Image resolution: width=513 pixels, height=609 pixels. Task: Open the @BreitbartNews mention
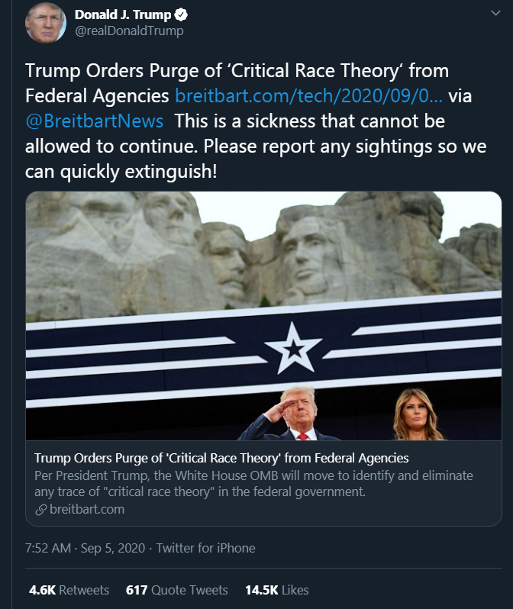click(x=94, y=121)
